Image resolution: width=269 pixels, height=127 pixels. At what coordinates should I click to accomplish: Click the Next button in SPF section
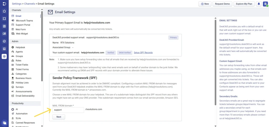59,117
